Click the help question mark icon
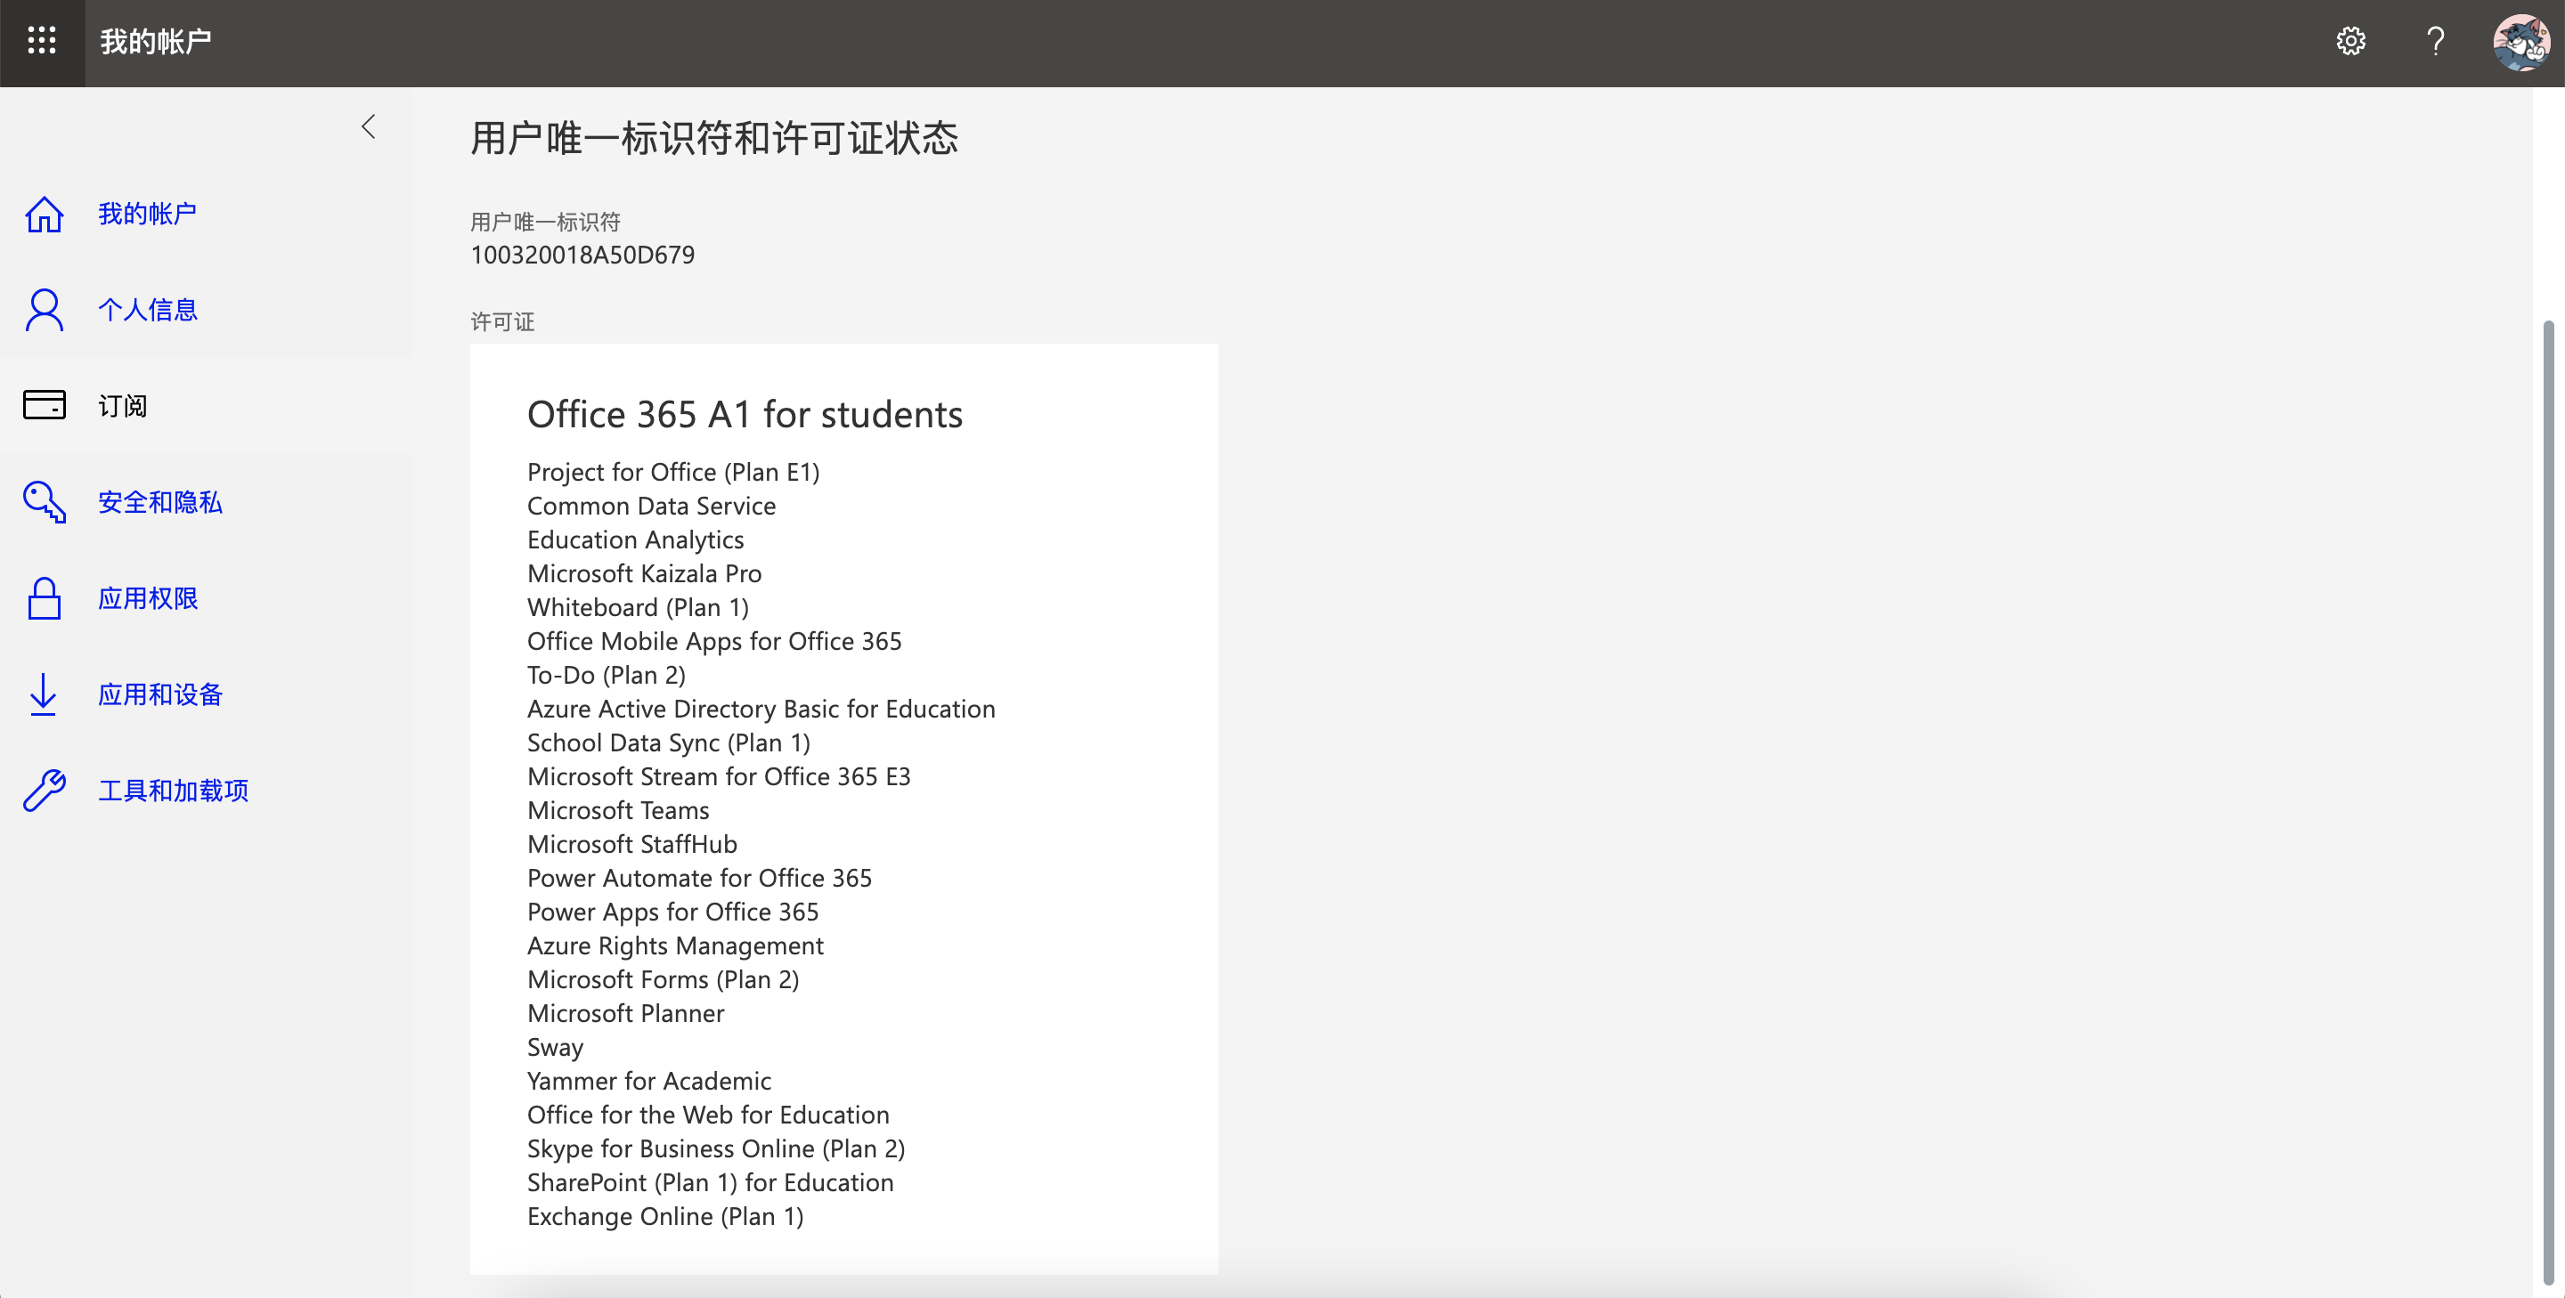 [x=2436, y=41]
